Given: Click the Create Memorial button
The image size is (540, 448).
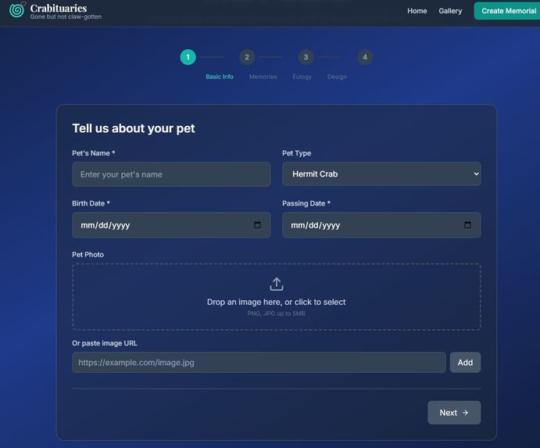Looking at the screenshot, I should click(507, 11).
